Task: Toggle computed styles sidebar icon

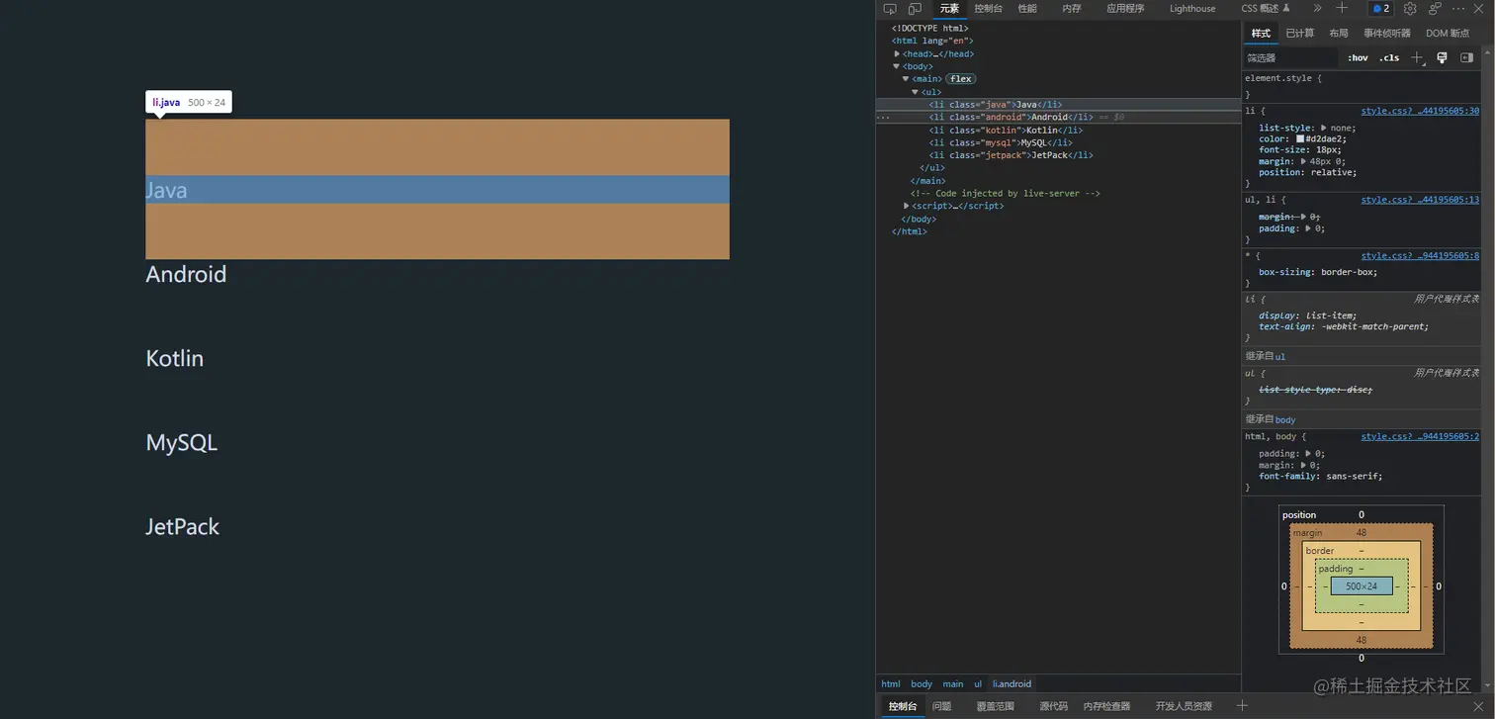Action: (1467, 57)
